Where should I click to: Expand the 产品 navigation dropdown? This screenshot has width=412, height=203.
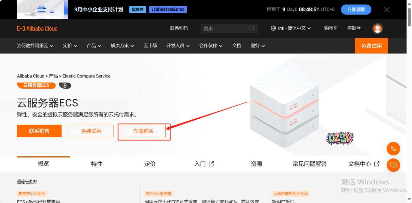point(94,45)
